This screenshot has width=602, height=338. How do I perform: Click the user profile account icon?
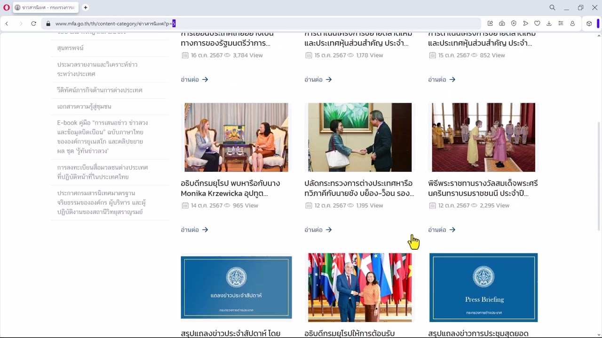point(572,23)
